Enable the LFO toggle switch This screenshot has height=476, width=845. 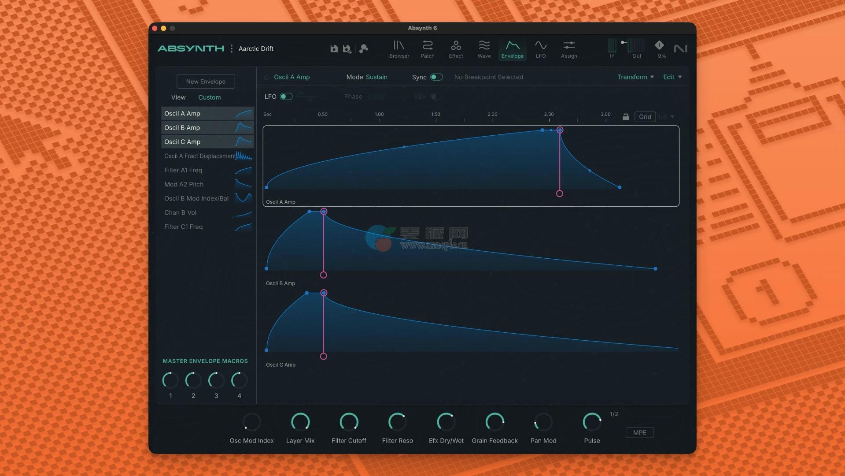coord(286,97)
